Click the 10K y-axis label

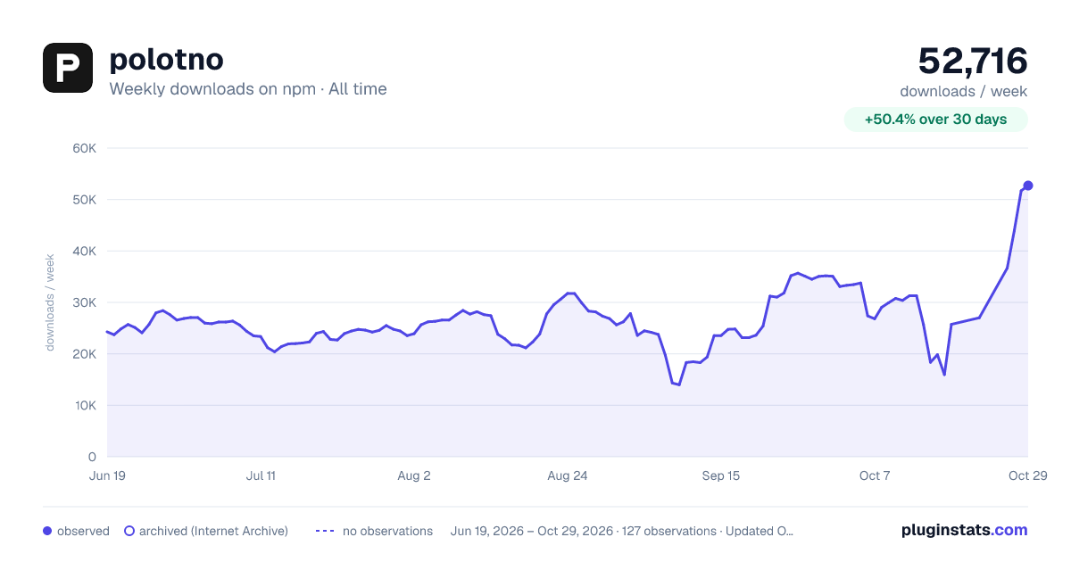84,405
